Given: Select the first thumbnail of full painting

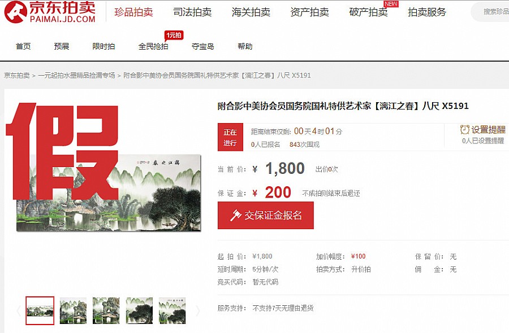Looking at the screenshot, I should pyautogui.click(x=40, y=310).
